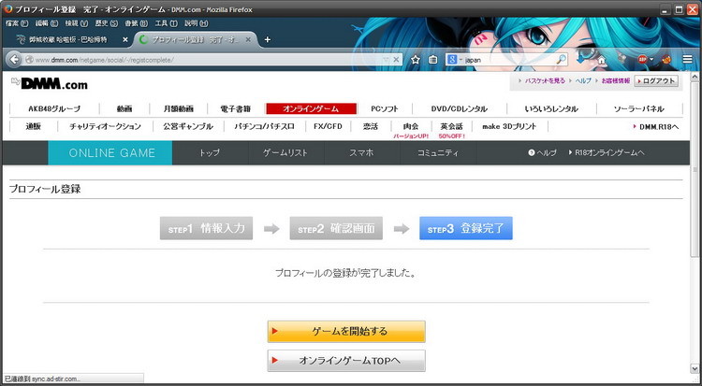This screenshot has width=702, height=386.
Task: Open the header ヘルプ link
Action: click(583, 81)
